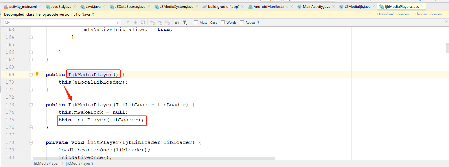The image size is (449, 167).
Task: Click the multiline search toggle icon
Action: pos(177,22)
